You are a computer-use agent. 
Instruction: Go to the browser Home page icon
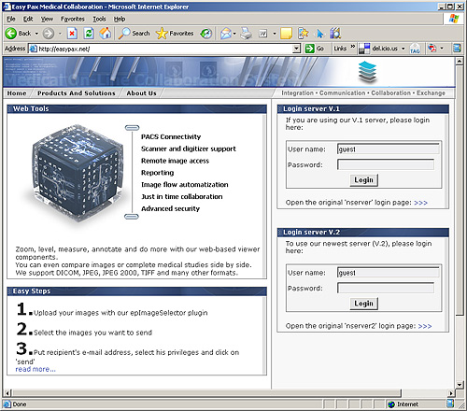click(x=106, y=34)
